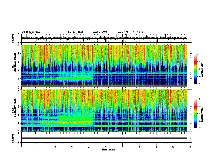Click the "4" kHz tick on ch.1 spectrogram axis
Viewport: 214px width, 165px height.
19,70
